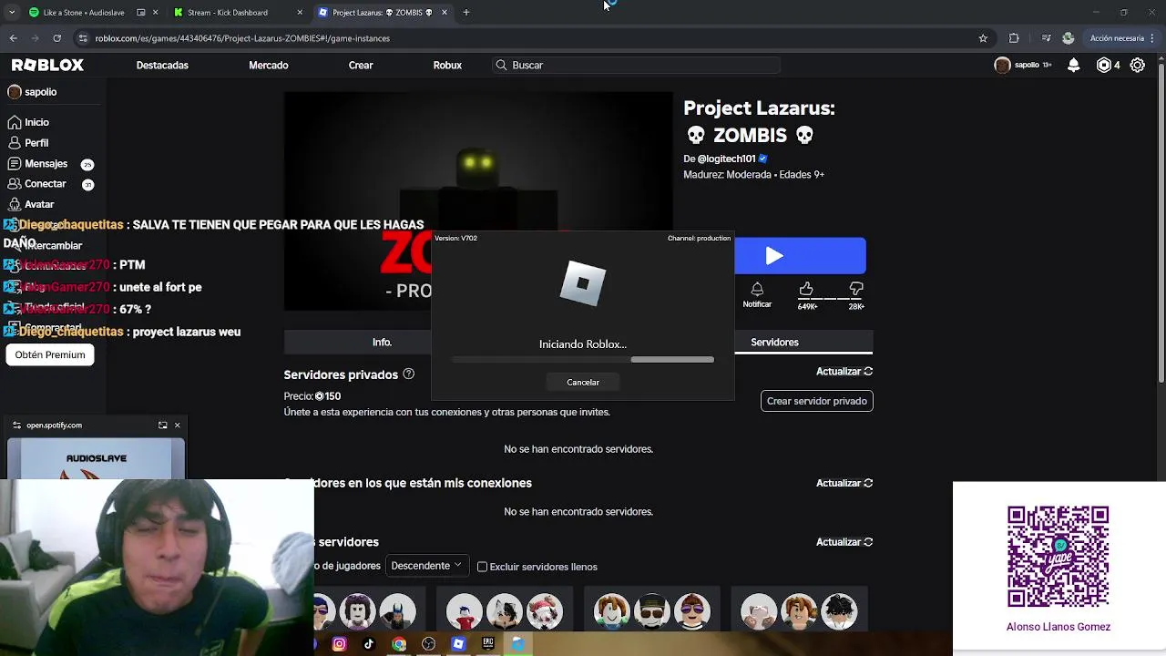This screenshot has width=1166, height=656.
Task: Refresh other servers list with Actualizar
Action: click(844, 541)
